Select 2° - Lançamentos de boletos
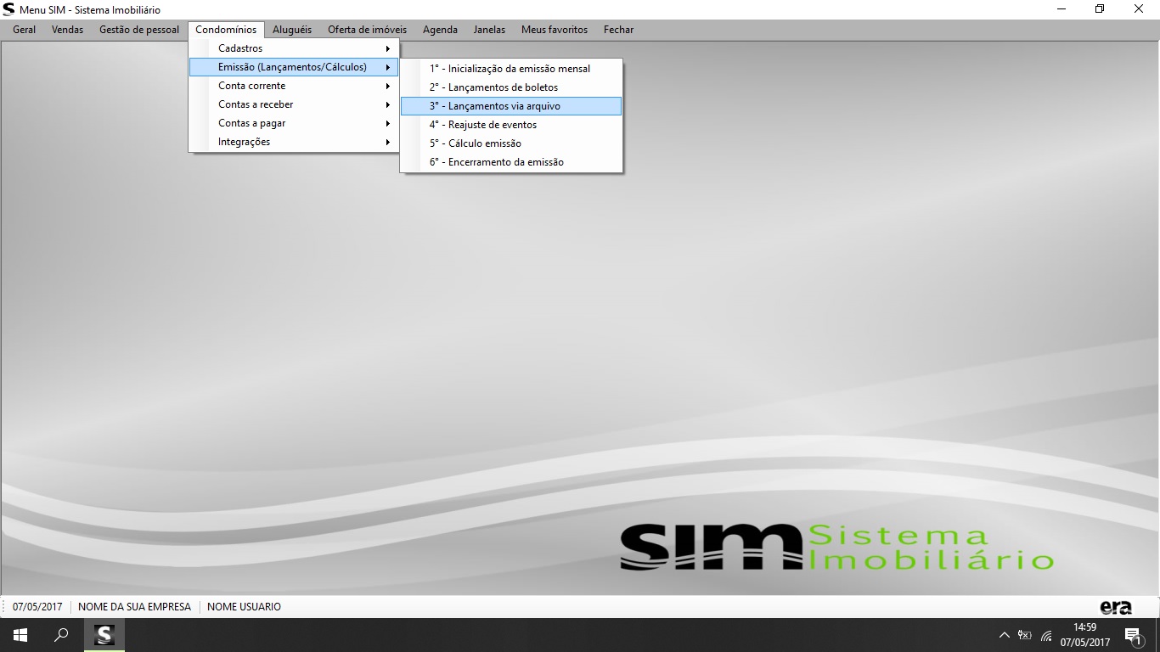Viewport: 1160px width, 652px height. tap(511, 87)
